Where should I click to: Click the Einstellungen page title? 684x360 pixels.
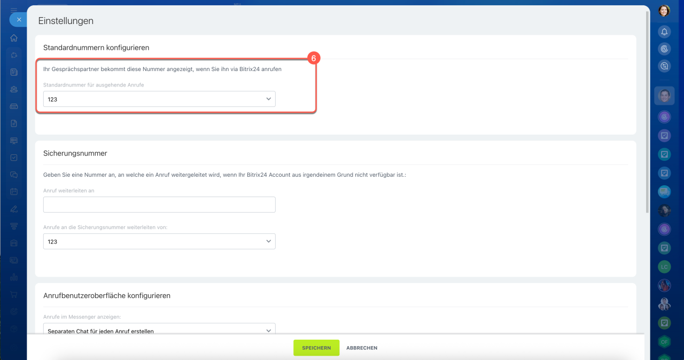pyautogui.click(x=66, y=21)
